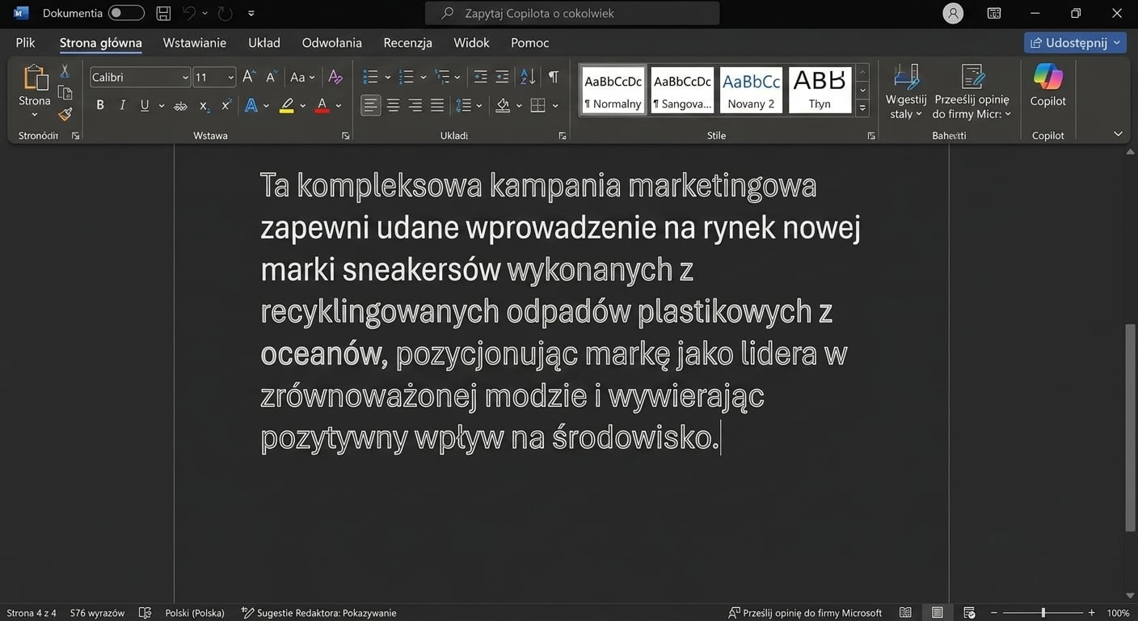Expand the underline style dropdown arrow
Viewport: 1138px width, 621px height.
pyautogui.click(x=162, y=105)
